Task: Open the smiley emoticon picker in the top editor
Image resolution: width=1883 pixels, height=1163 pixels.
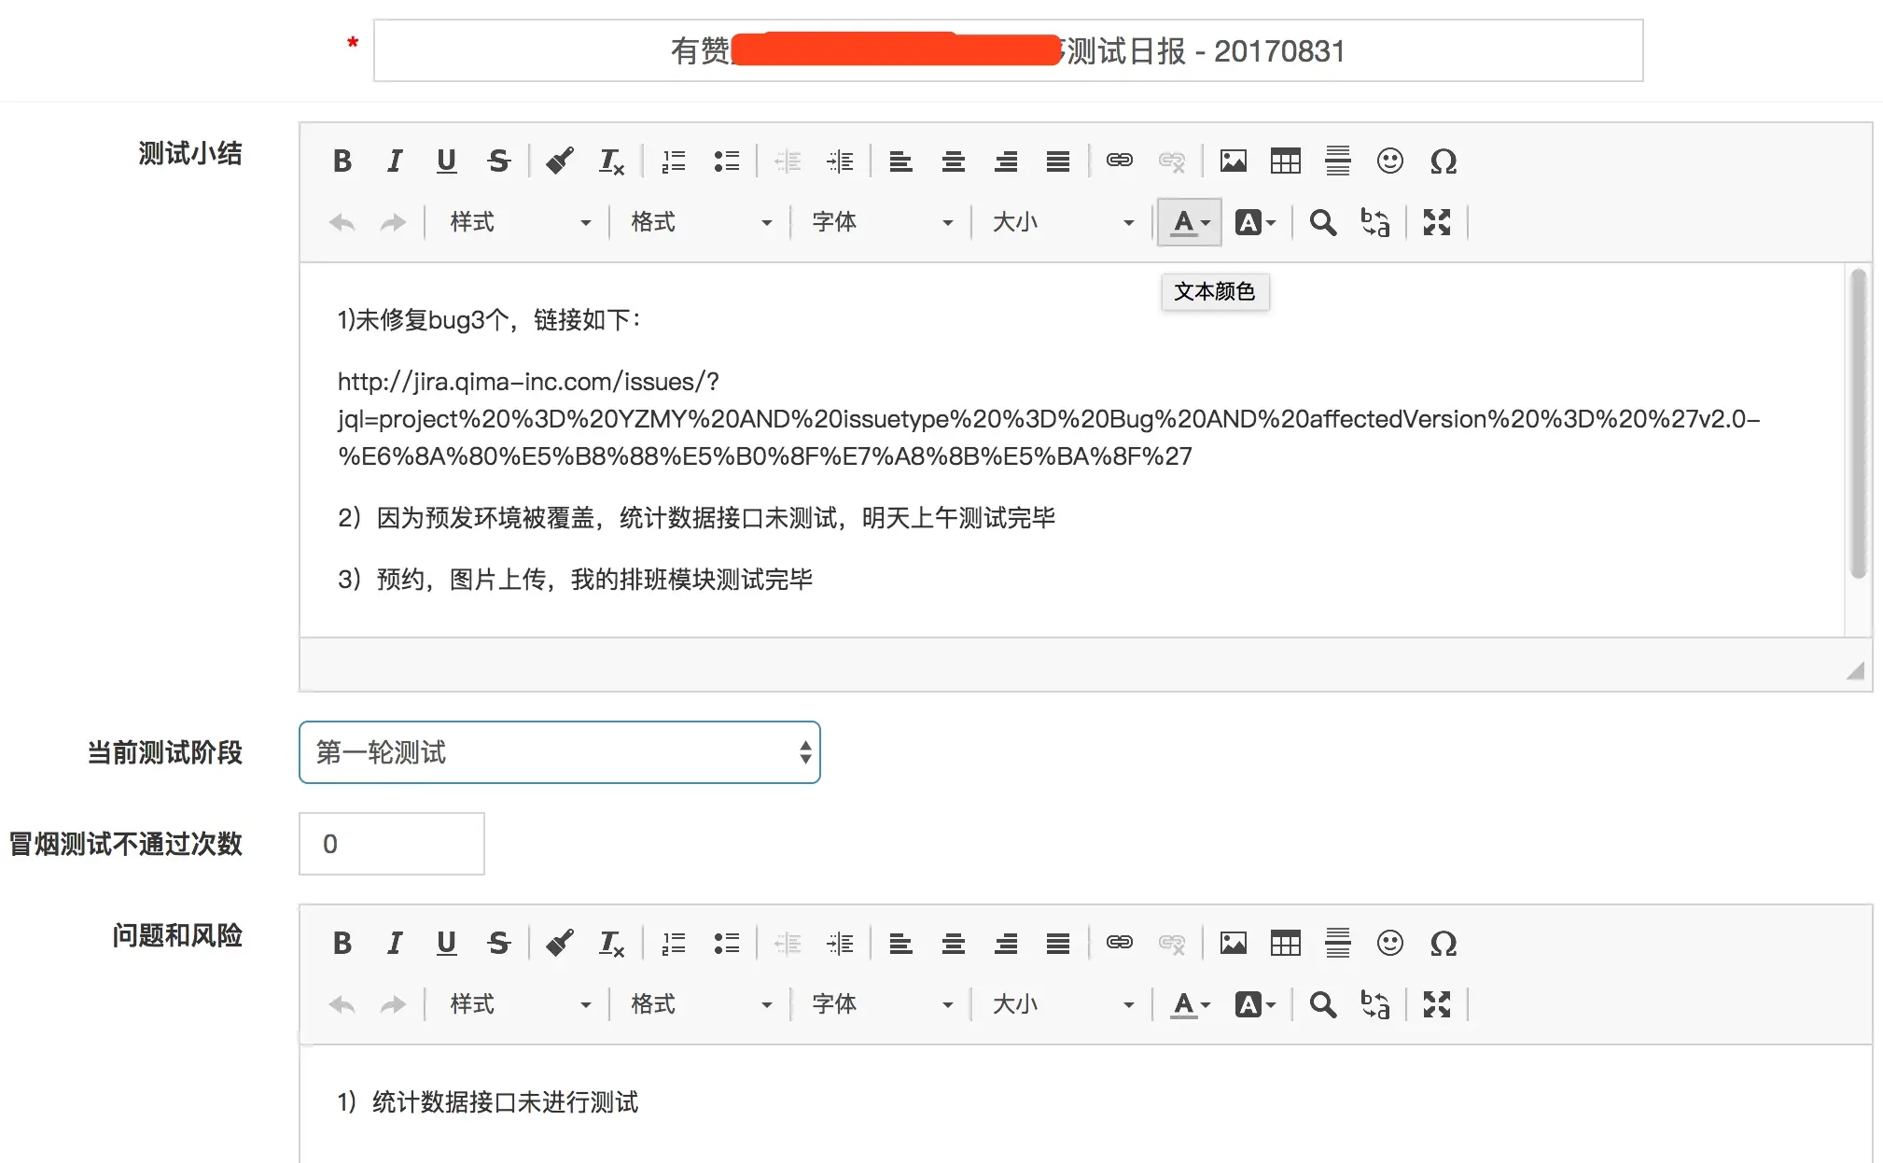Action: [1389, 161]
